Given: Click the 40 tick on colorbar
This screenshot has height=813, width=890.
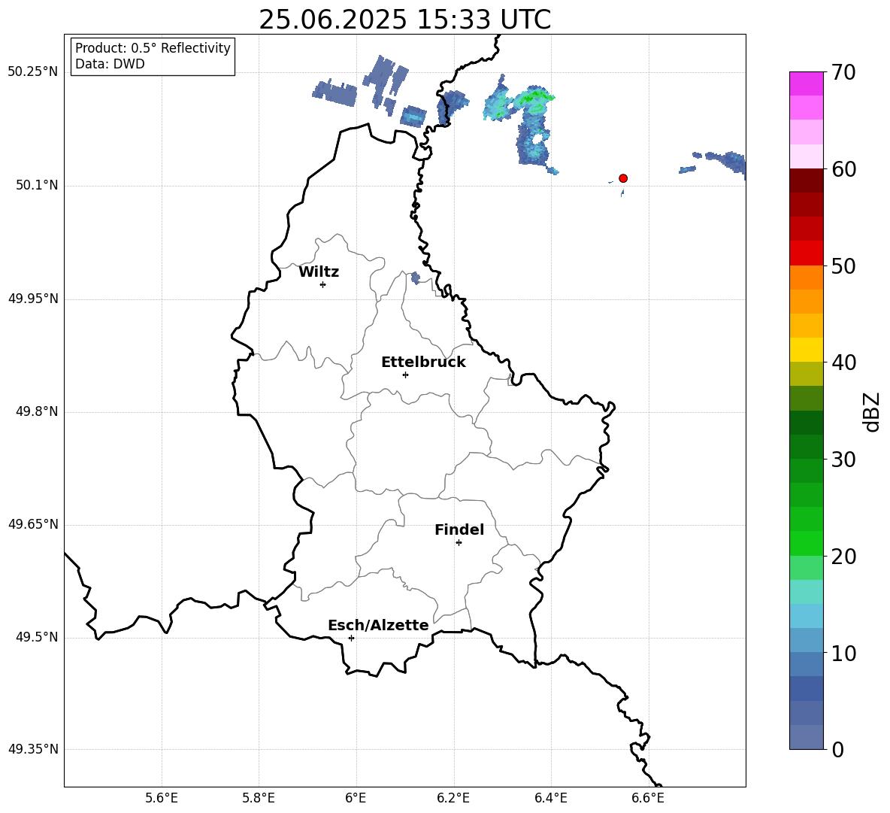Looking at the screenshot, I should tap(843, 363).
